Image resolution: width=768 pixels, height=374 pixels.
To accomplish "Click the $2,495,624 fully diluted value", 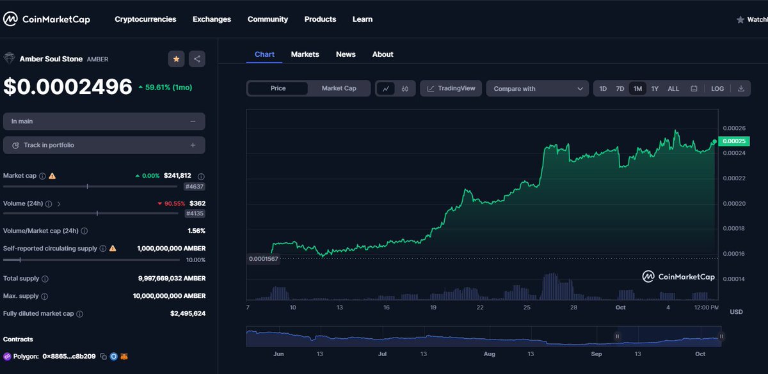I will (188, 314).
